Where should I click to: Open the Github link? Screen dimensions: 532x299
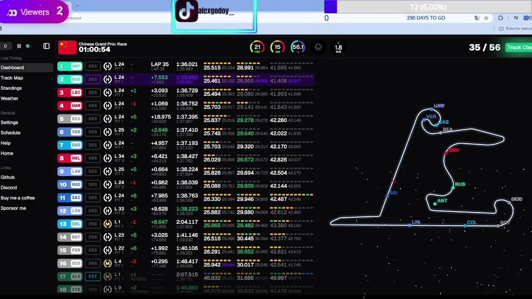7,177
